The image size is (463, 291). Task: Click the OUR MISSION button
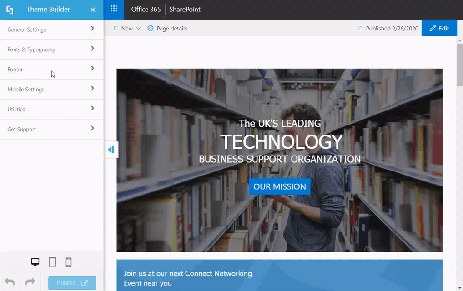[279, 186]
